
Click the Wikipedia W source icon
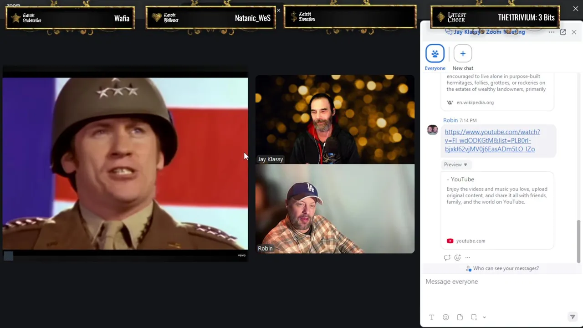coord(450,102)
